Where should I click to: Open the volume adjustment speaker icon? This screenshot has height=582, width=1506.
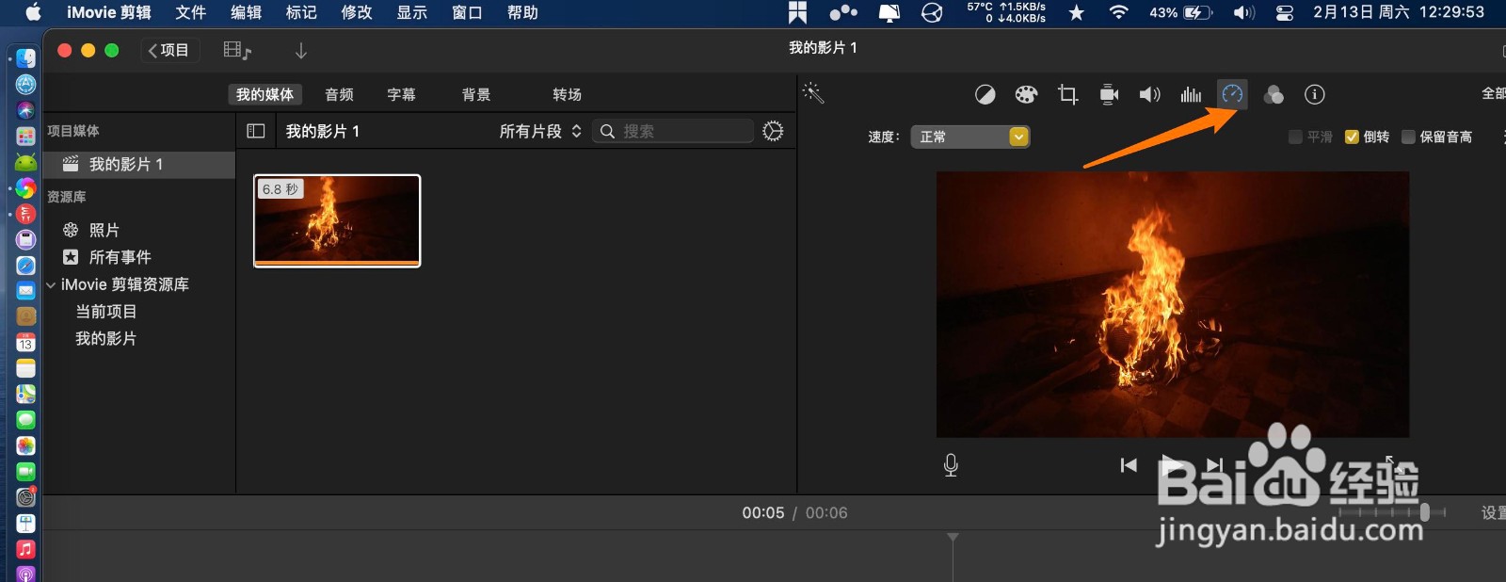(x=1149, y=94)
